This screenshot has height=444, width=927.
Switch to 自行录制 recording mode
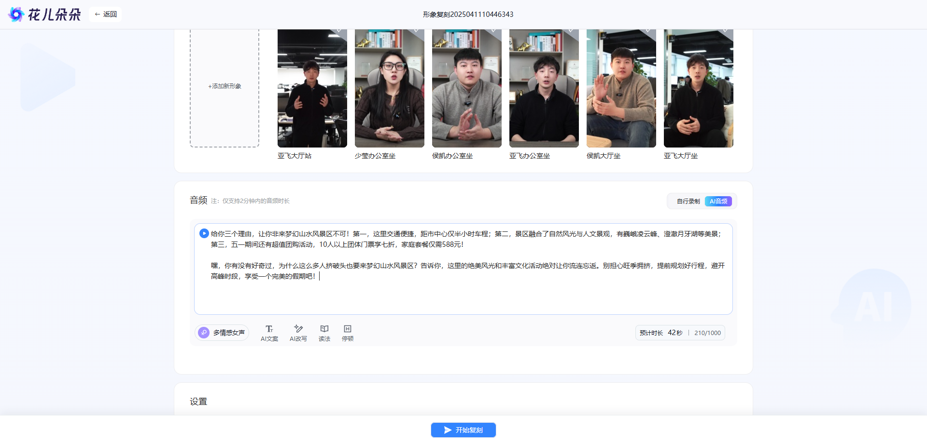click(x=688, y=202)
